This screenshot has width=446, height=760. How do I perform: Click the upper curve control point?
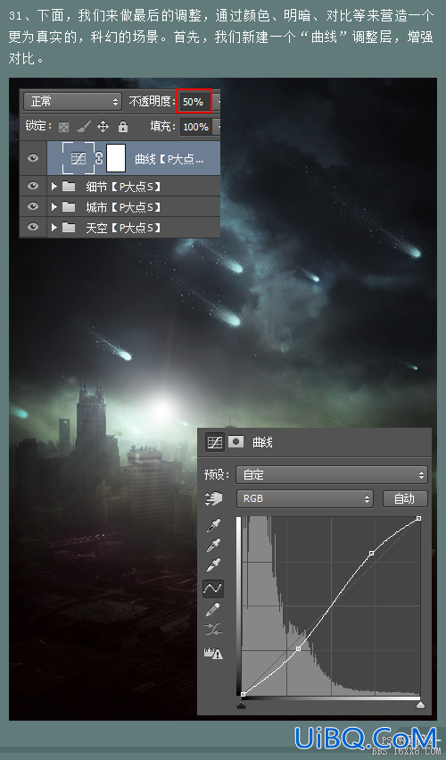point(371,553)
